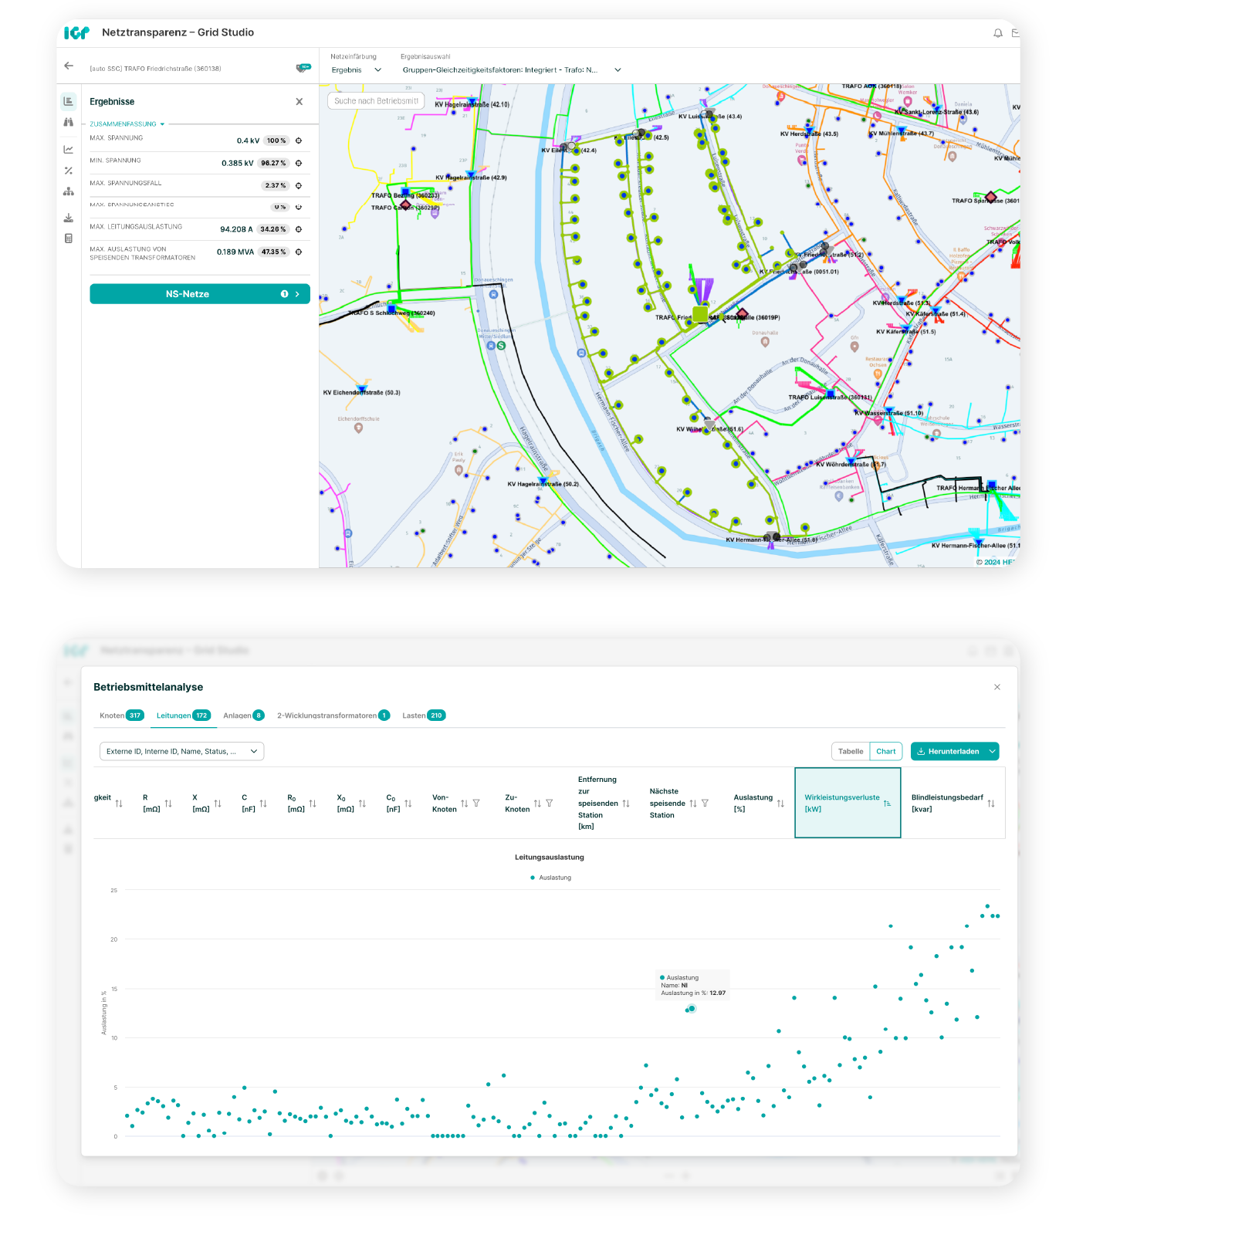1235x1235 pixels.
Task: Open the percent sidebar icon
Action: [69, 171]
